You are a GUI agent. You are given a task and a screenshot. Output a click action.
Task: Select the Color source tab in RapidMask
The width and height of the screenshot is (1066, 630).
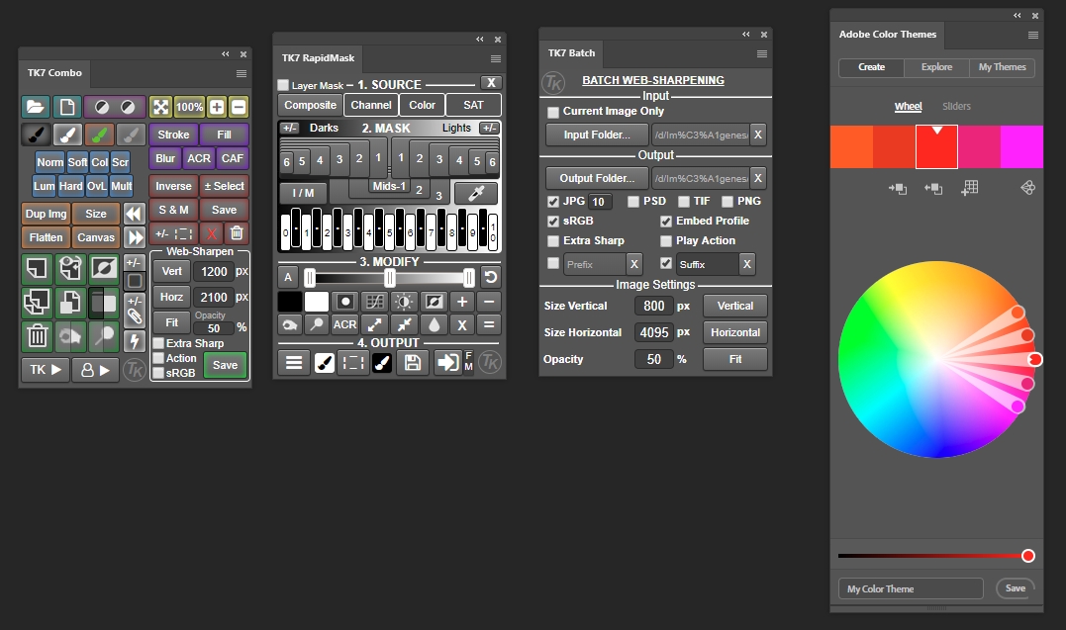(423, 106)
